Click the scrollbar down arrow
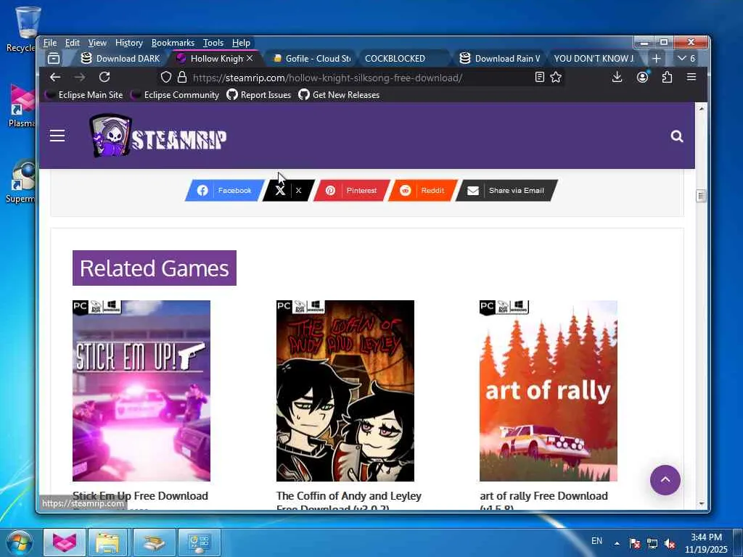 [702, 504]
